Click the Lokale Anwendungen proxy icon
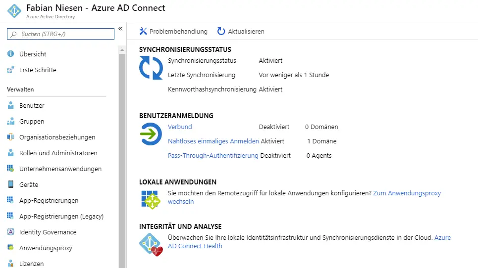Image resolution: width=478 pixels, height=268 pixels. tap(151, 200)
